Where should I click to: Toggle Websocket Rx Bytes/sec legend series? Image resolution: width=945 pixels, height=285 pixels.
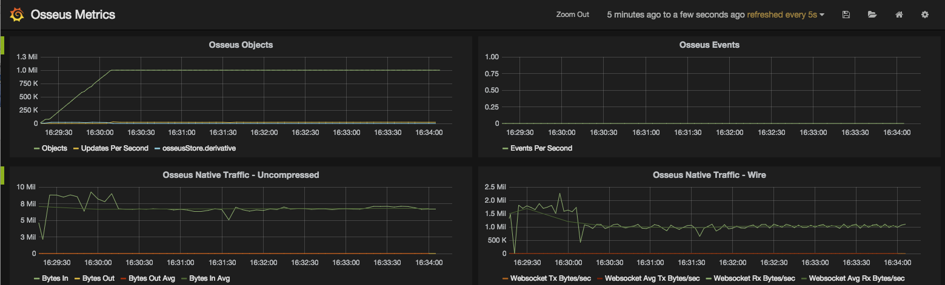754,278
